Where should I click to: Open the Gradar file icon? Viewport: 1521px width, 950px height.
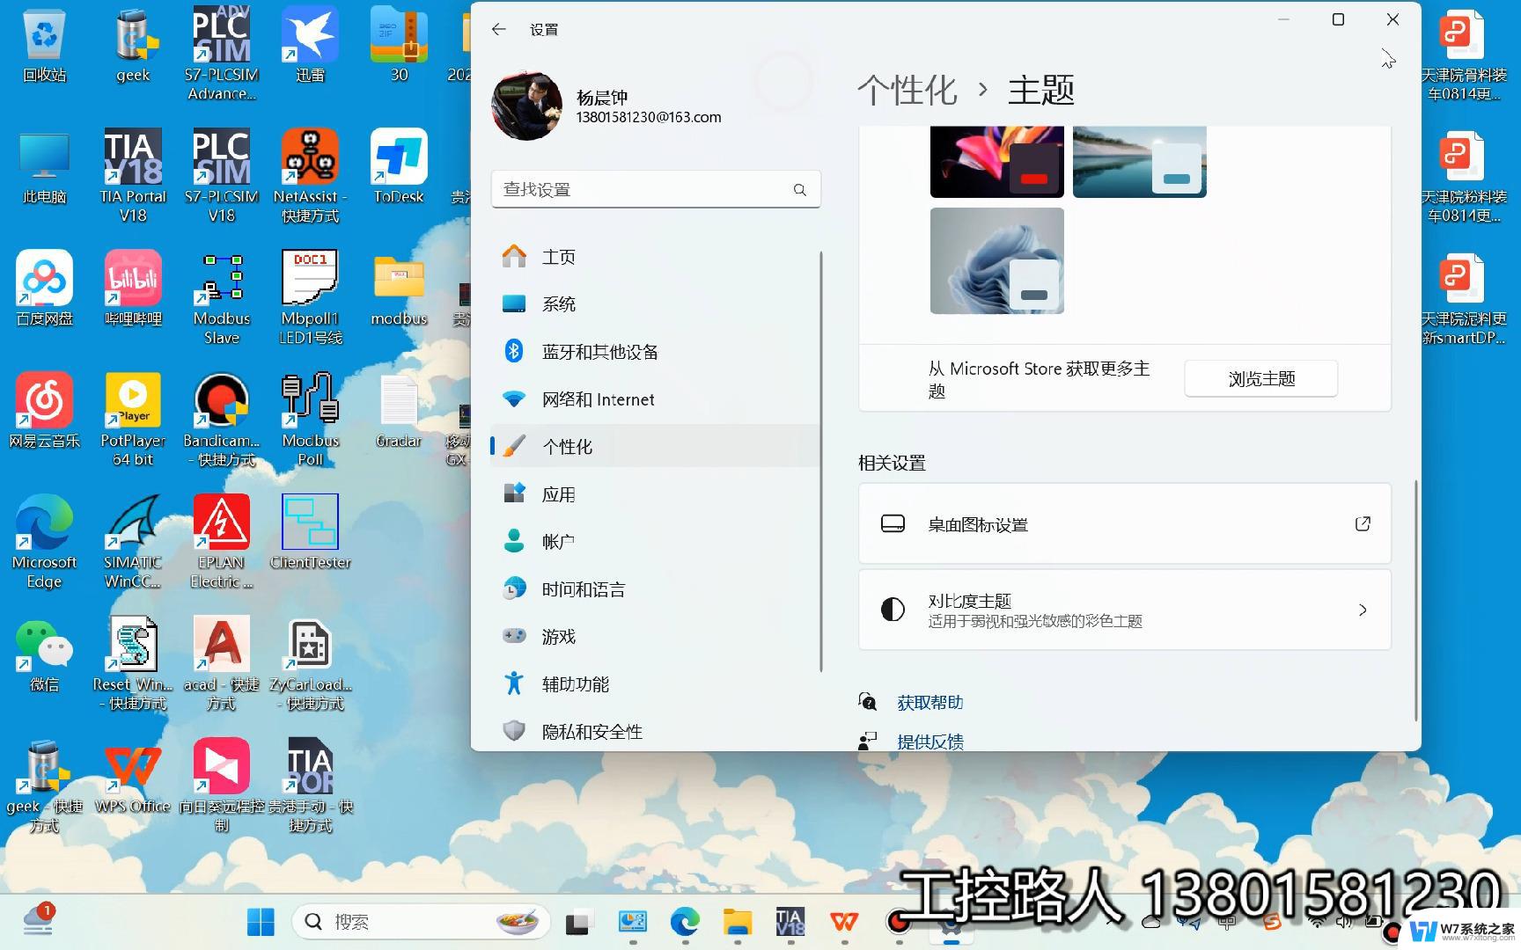coord(399,411)
